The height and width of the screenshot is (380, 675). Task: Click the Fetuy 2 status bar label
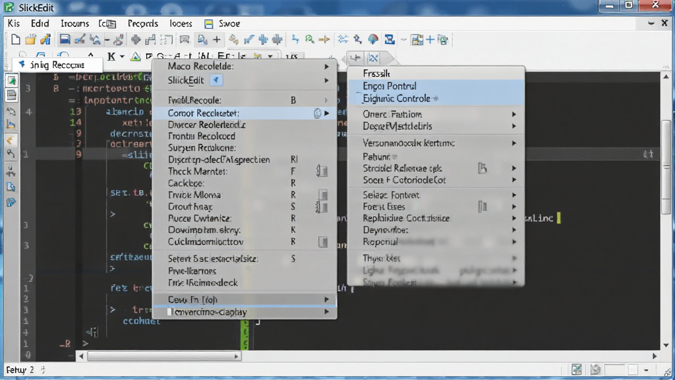tap(20, 369)
